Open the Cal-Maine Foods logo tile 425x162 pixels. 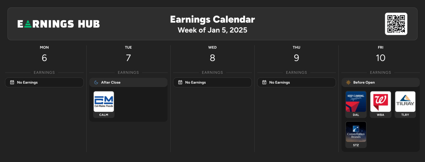(x=104, y=102)
